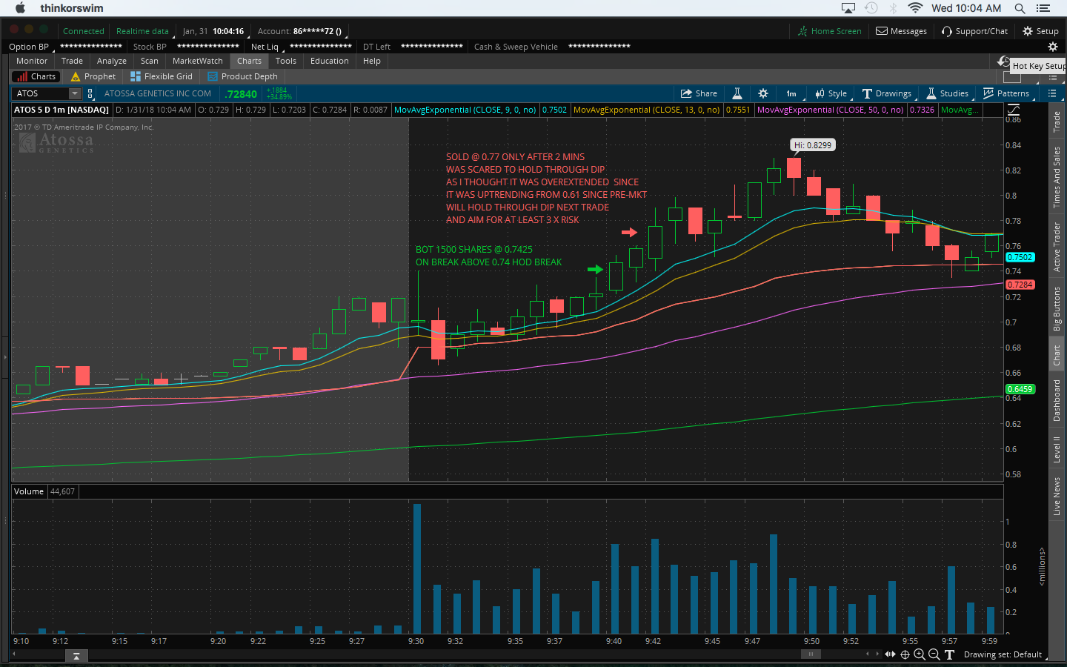
Task: Open the Product Depth sub-tab
Action: 243,76
